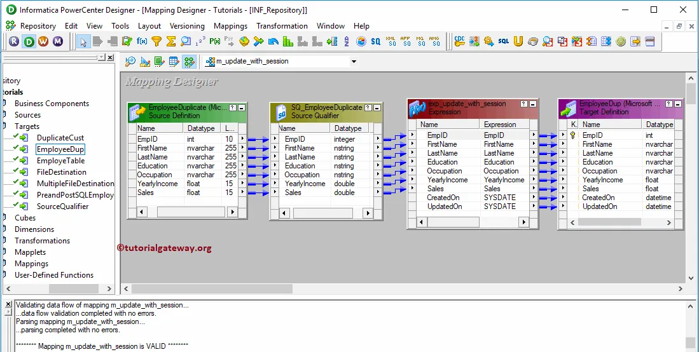Select the Mapplets folder in navigator
Viewport: 699px width, 352px height.
point(31,252)
